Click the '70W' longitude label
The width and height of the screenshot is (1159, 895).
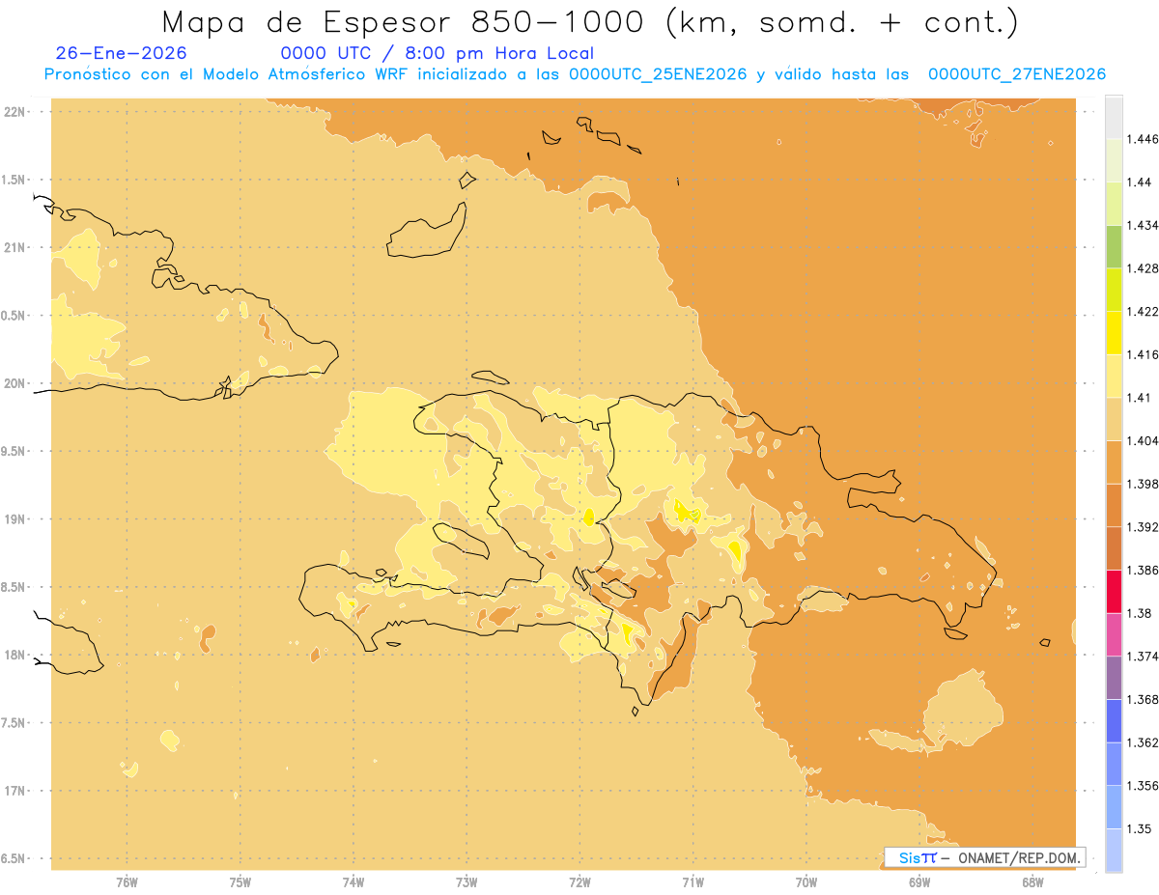point(806,881)
